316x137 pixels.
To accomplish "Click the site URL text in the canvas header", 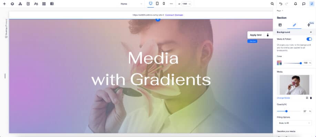I will click(x=148, y=15).
